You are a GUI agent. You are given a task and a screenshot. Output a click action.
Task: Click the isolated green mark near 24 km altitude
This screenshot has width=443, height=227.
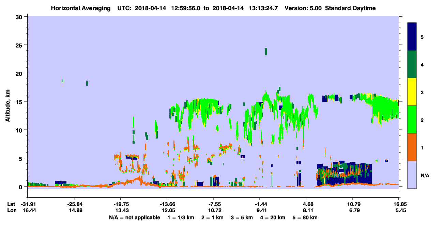[x=266, y=51]
